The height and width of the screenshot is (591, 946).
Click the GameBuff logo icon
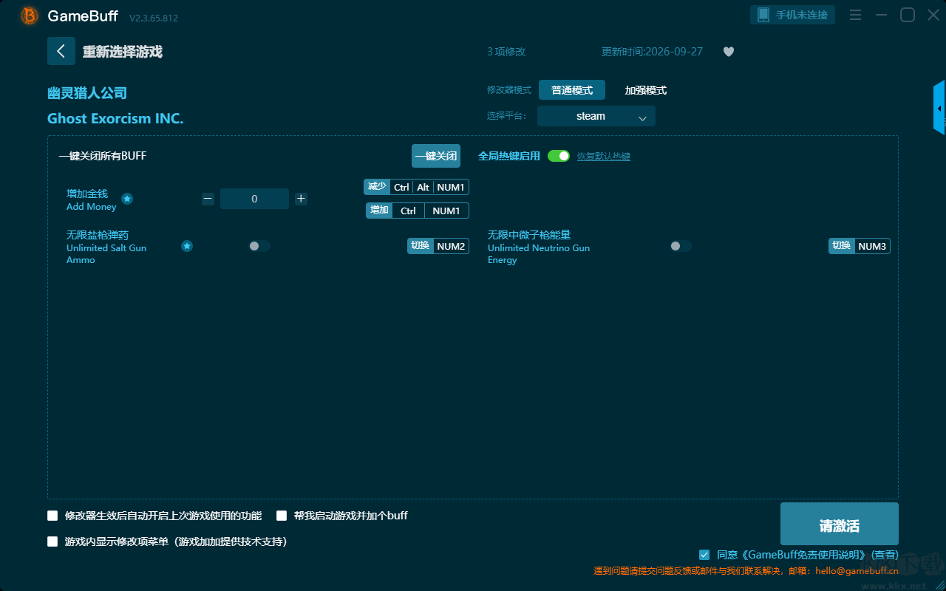click(30, 16)
